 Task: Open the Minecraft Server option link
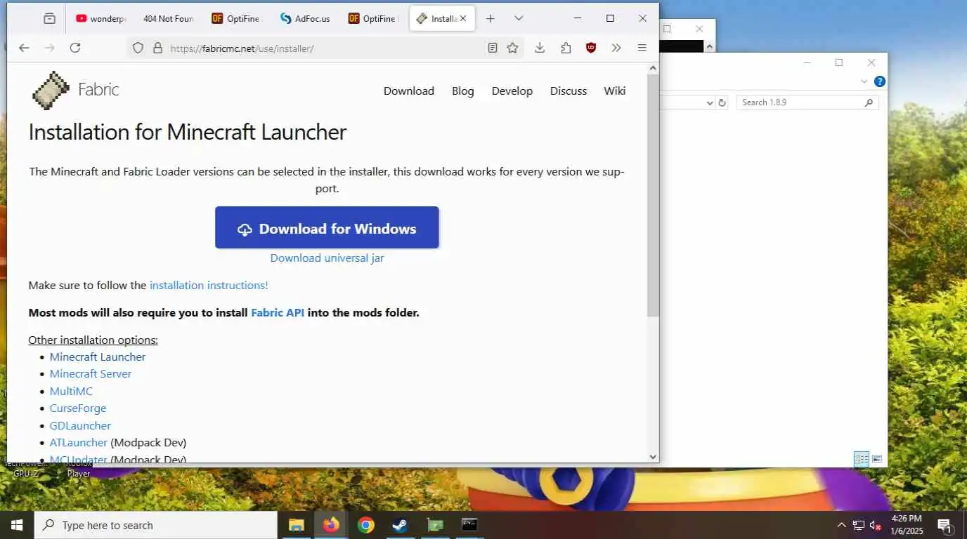click(x=91, y=373)
